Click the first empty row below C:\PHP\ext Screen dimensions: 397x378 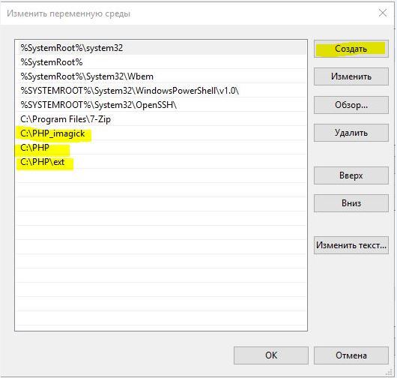pos(162,176)
